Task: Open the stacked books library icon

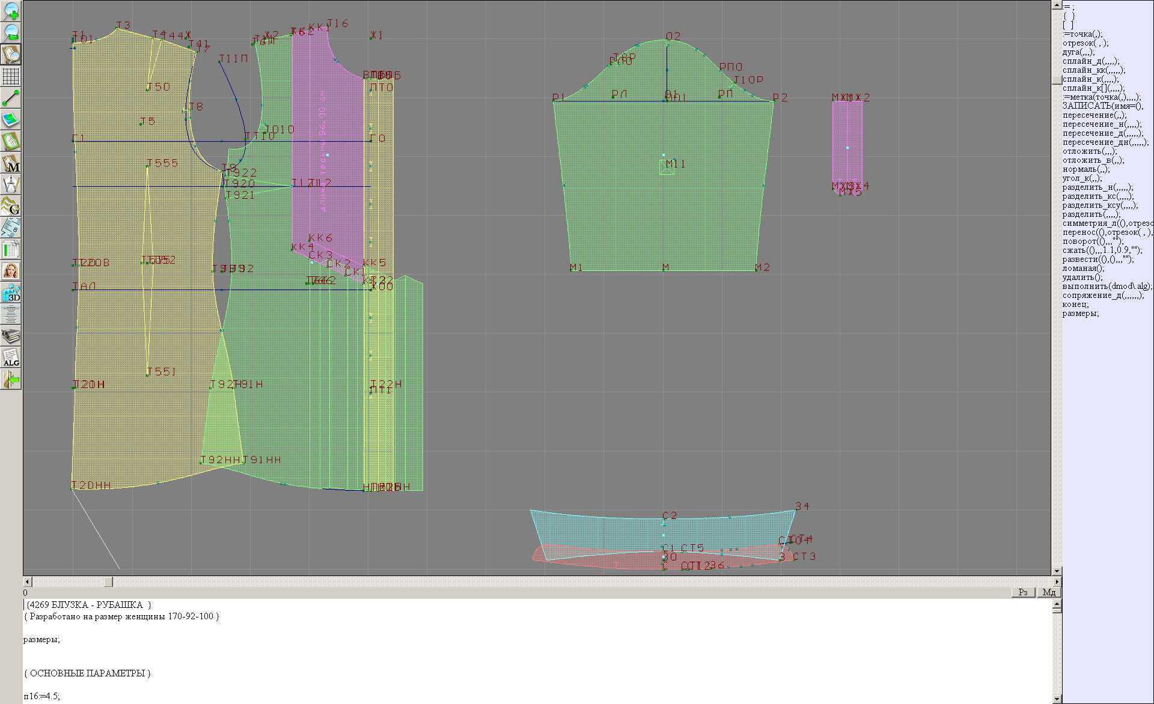Action: tap(11, 336)
